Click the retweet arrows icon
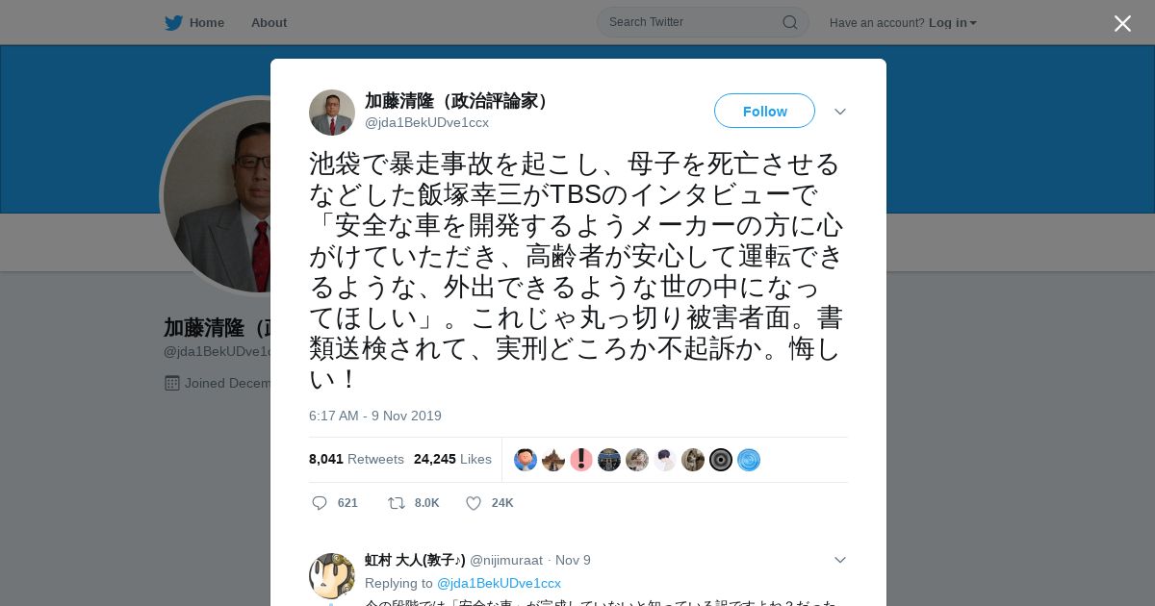 click(396, 503)
